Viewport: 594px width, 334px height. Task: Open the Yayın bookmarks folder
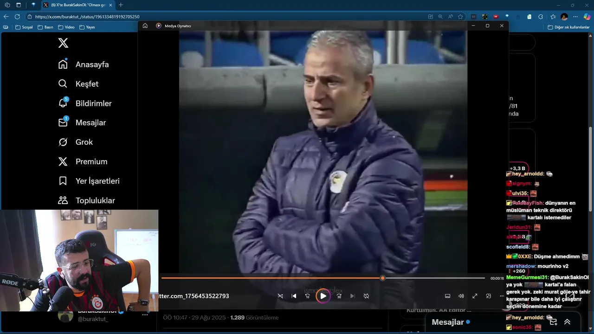click(87, 27)
